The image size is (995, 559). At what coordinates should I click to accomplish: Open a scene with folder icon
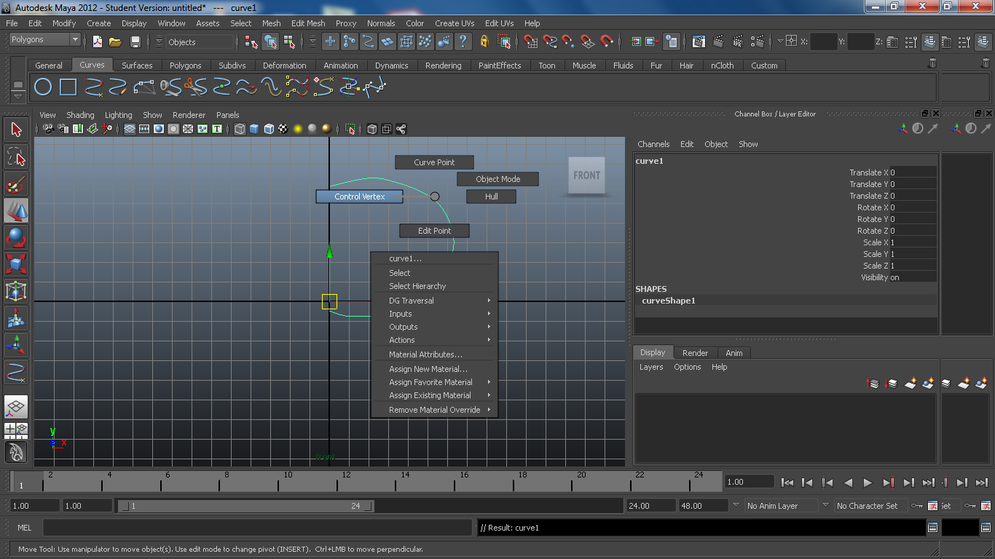[x=115, y=41]
